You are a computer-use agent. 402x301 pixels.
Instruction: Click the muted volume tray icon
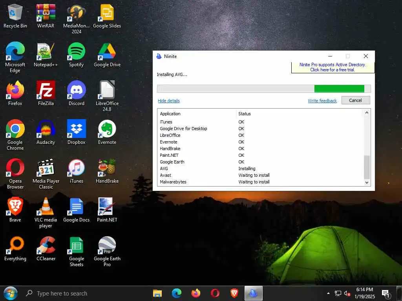tap(347, 294)
